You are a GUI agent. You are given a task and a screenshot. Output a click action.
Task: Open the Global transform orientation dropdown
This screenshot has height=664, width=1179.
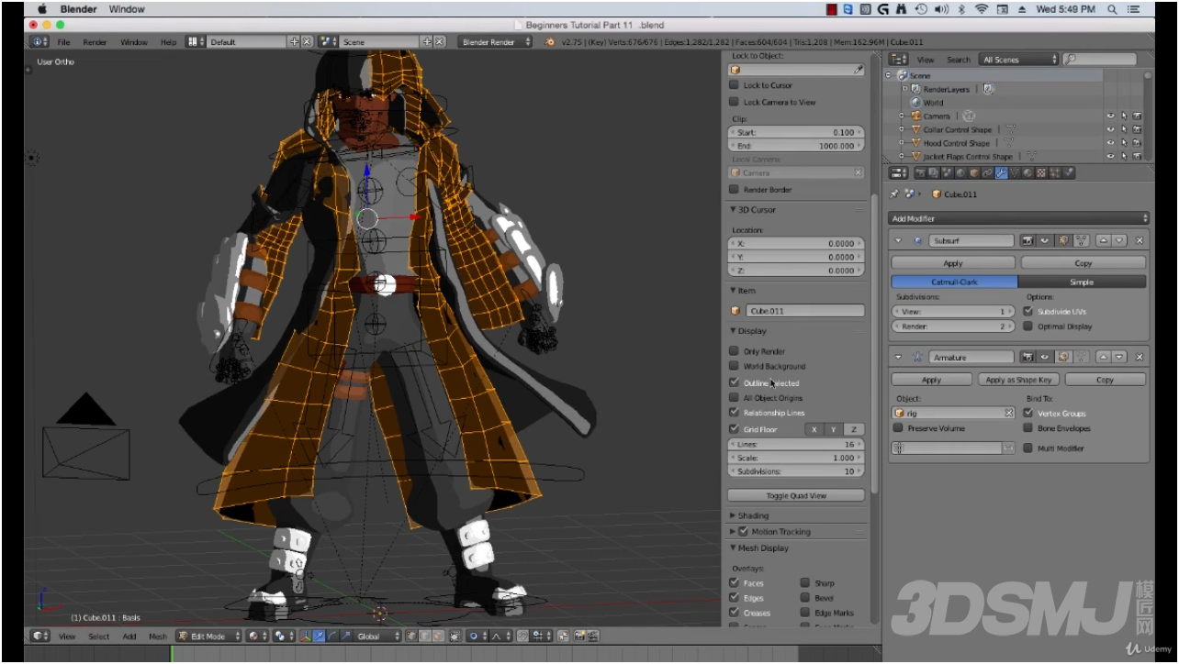(x=376, y=636)
